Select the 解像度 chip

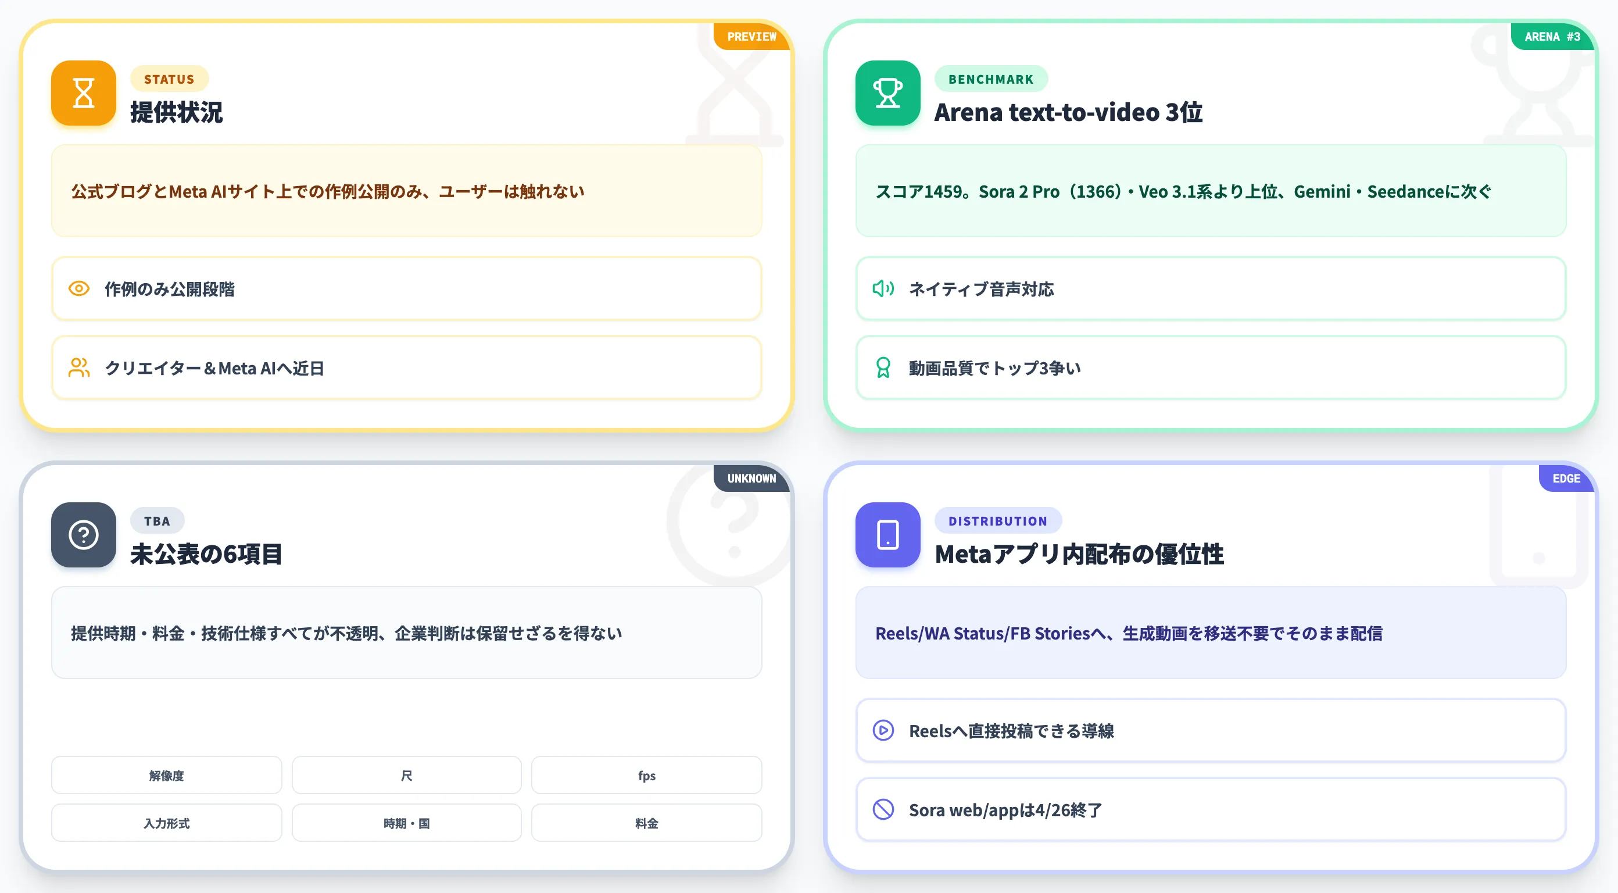tap(166, 776)
